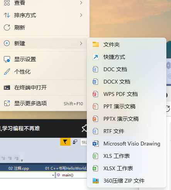This screenshot has width=171, height=190.
Task: Open 显示设置 from the context menu
Action: tap(44, 59)
